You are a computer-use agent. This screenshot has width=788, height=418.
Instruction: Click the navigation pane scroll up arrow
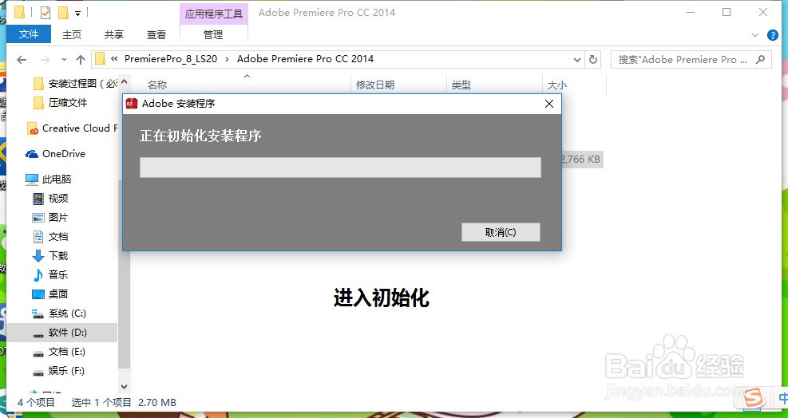[124, 81]
